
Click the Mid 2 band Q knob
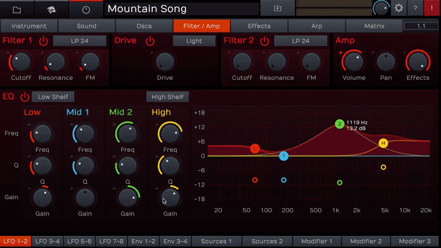pos(128,166)
